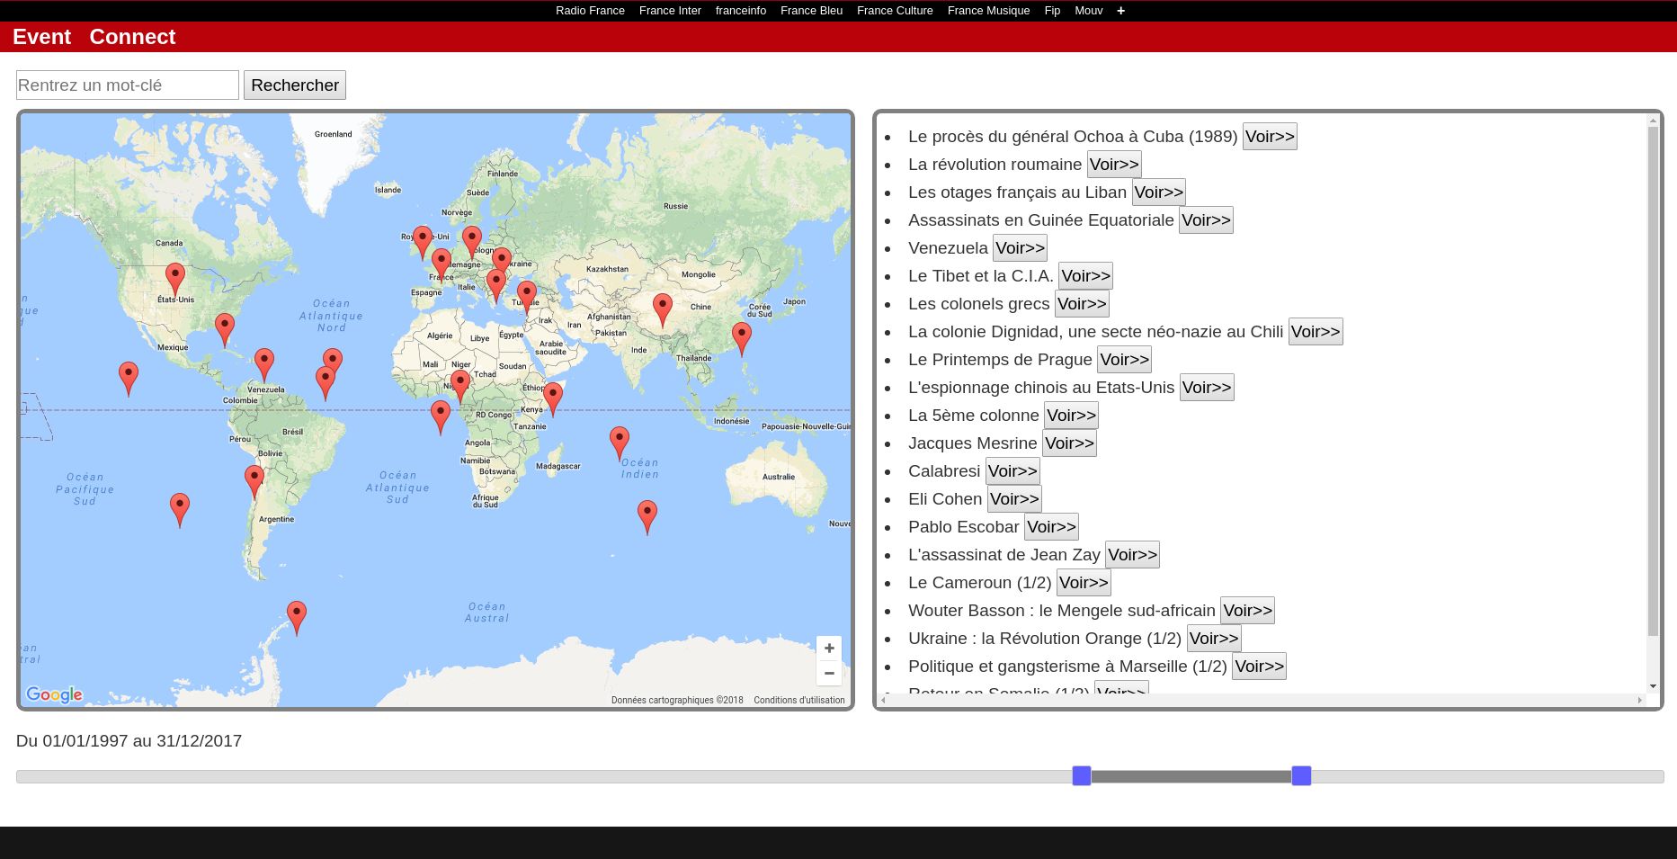1677x859 pixels.
Task: Click the list horizontal scrollbar right arrow
Action: coord(1640,700)
